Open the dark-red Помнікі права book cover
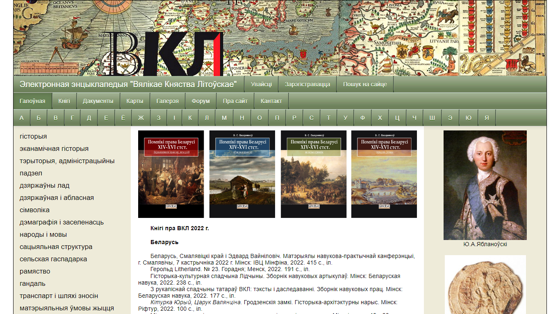Screen dimensions: 560x314 click(x=384, y=174)
